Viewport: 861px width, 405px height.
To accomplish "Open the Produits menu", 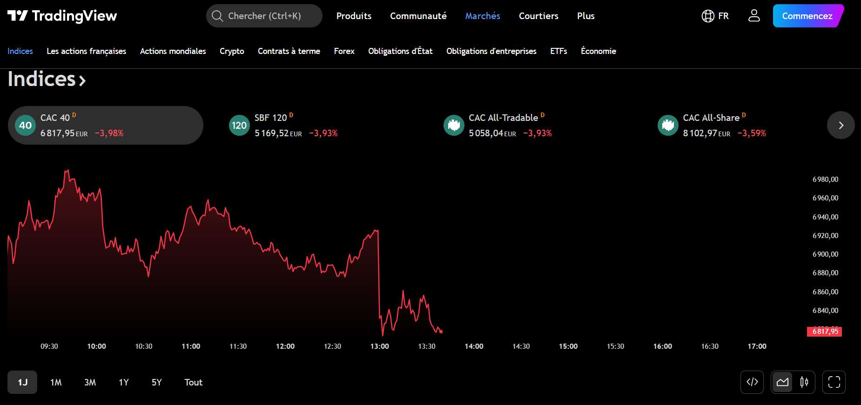I will tap(354, 16).
